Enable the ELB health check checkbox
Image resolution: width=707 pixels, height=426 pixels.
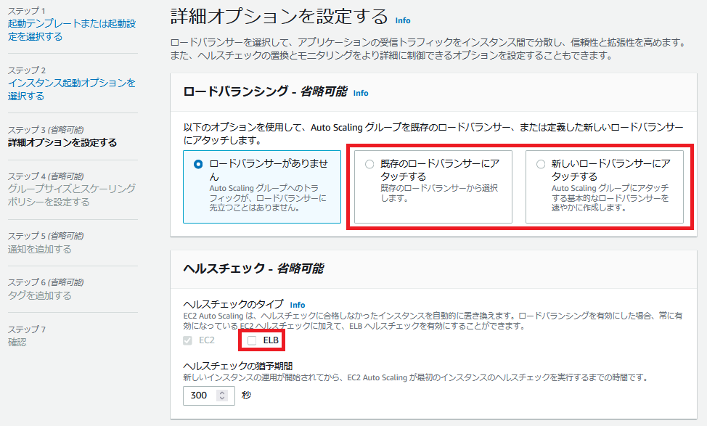(x=252, y=340)
